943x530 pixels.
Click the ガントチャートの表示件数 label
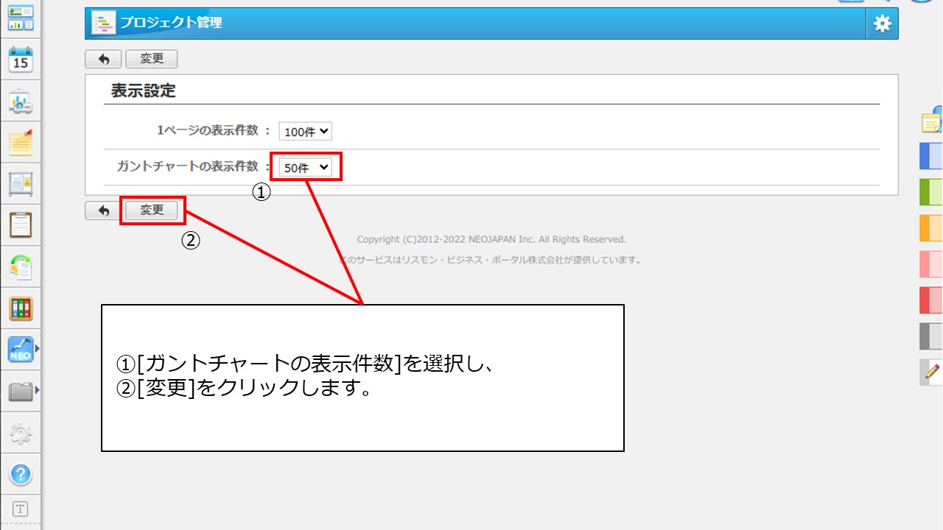click(x=188, y=166)
